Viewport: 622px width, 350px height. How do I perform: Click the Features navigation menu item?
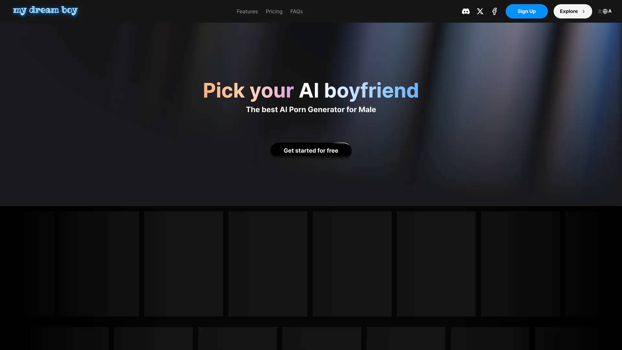[248, 11]
